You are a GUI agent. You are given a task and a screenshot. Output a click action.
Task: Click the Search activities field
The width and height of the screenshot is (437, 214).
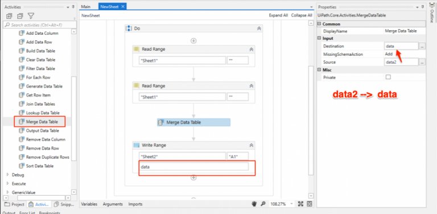click(x=39, y=25)
